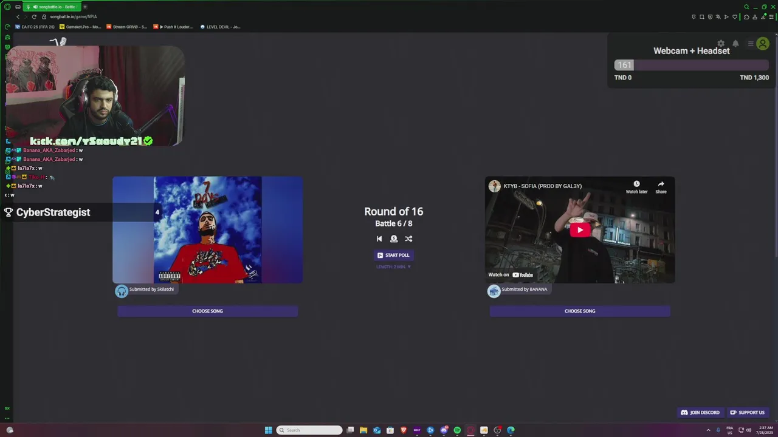
Task: Open browser search tabs magnifier icon
Action: [x=746, y=7]
